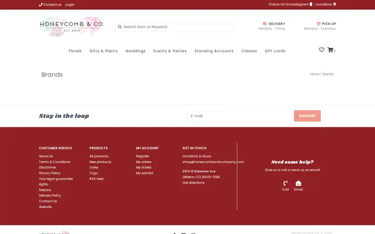Open the Register link

(x=143, y=156)
